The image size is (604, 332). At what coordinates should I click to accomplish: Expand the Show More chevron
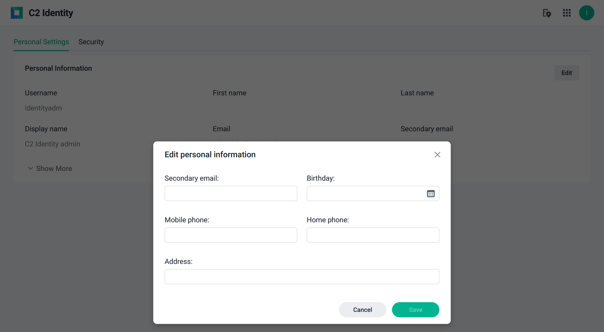click(30, 168)
